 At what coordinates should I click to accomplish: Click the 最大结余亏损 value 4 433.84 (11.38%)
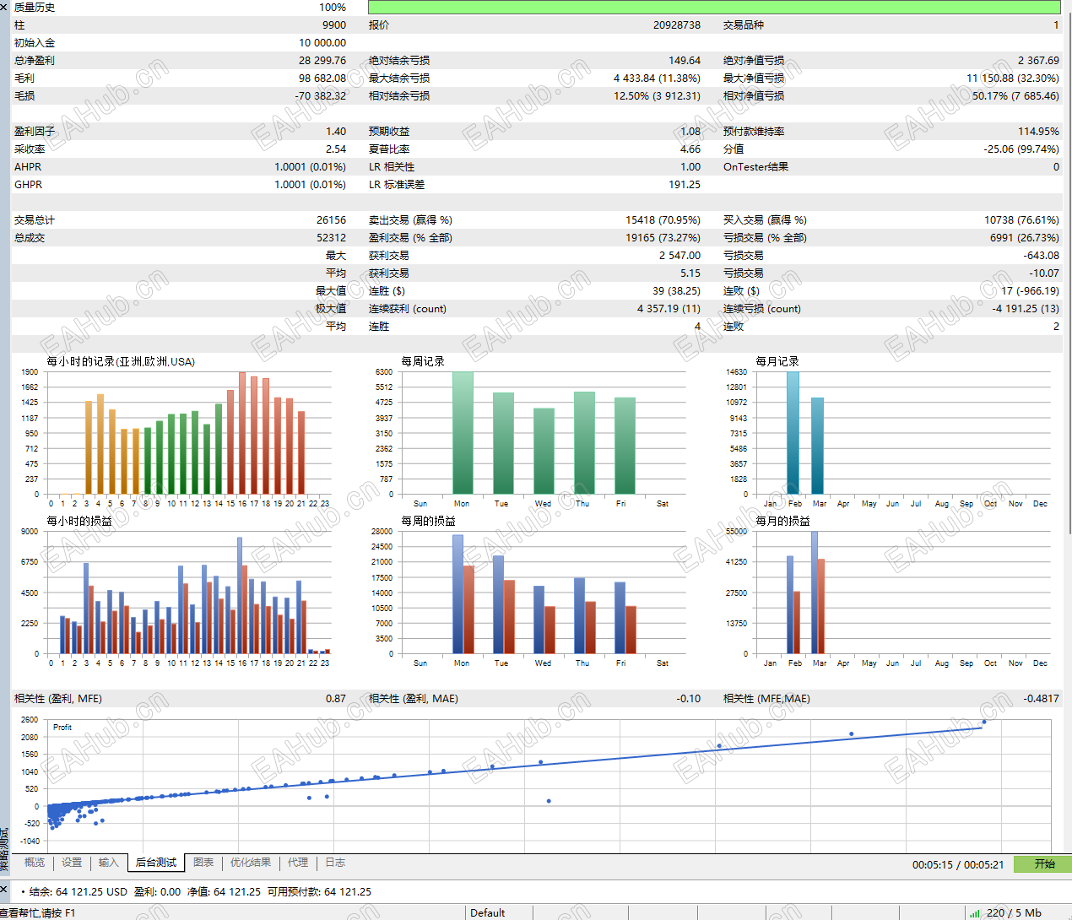[657, 78]
